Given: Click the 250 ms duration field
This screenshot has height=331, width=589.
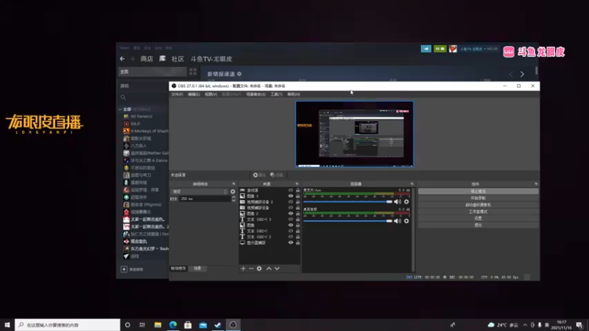Looking at the screenshot, I should [x=205, y=199].
